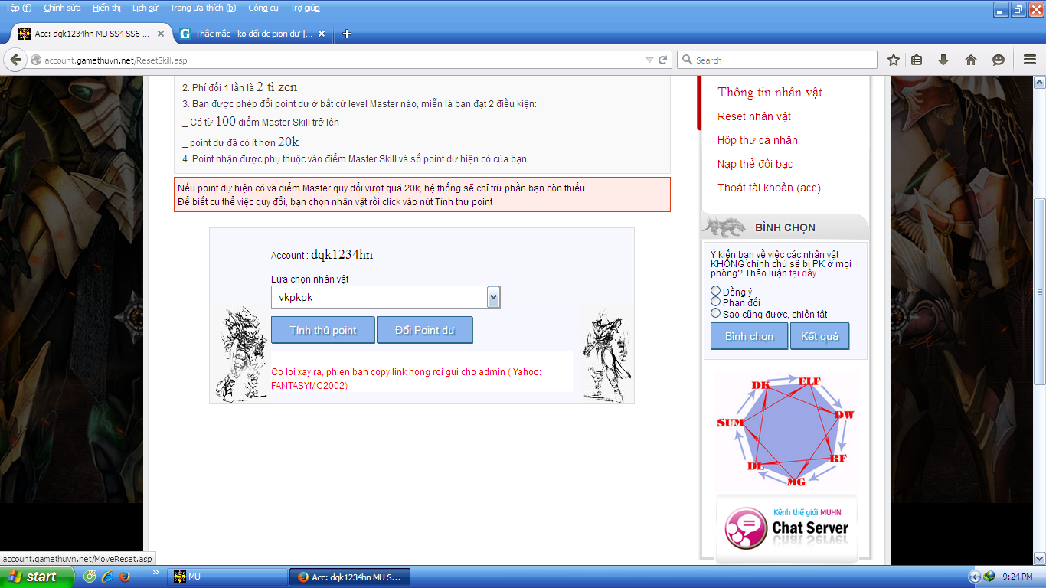Click the class counter diagram image
The image size is (1046, 588).
pyautogui.click(x=786, y=431)
